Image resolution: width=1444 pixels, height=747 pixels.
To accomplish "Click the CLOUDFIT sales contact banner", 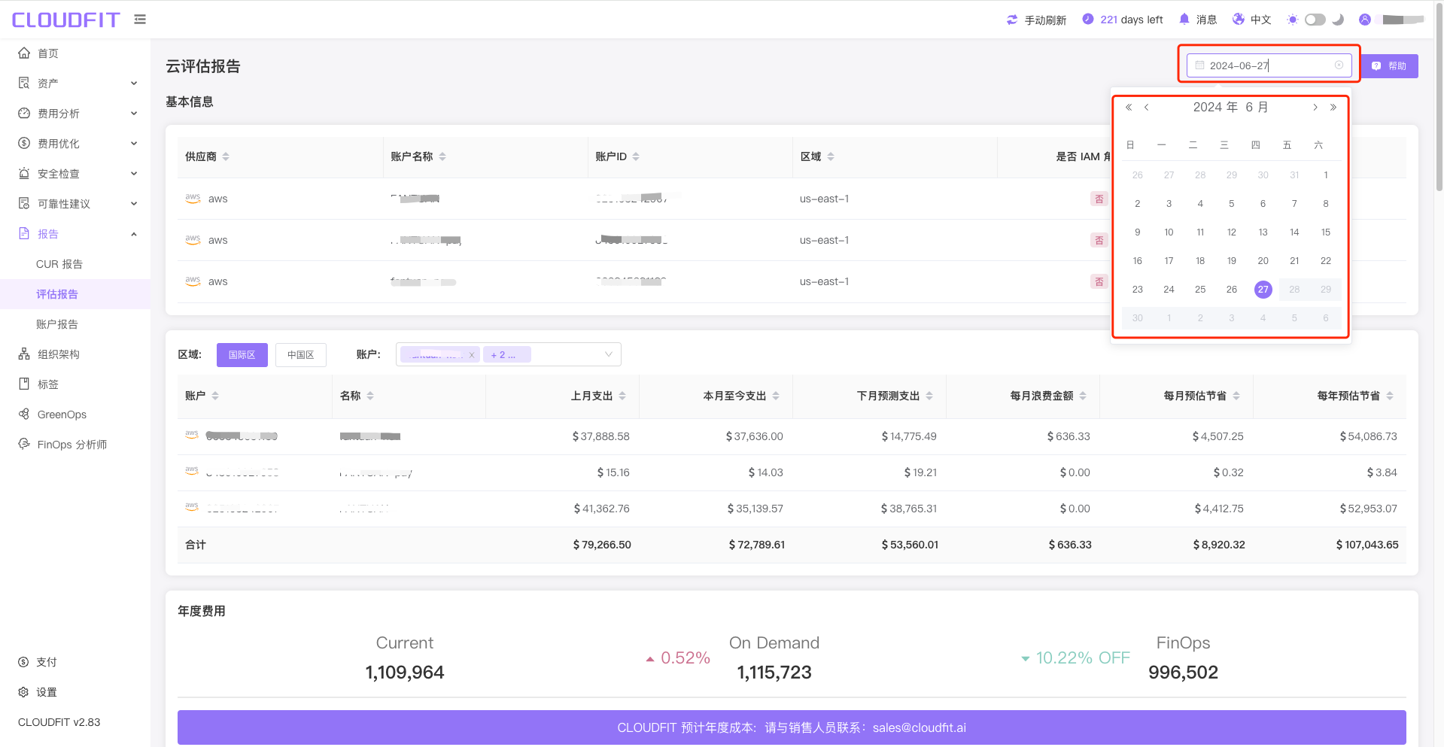I will click(792, 727).
